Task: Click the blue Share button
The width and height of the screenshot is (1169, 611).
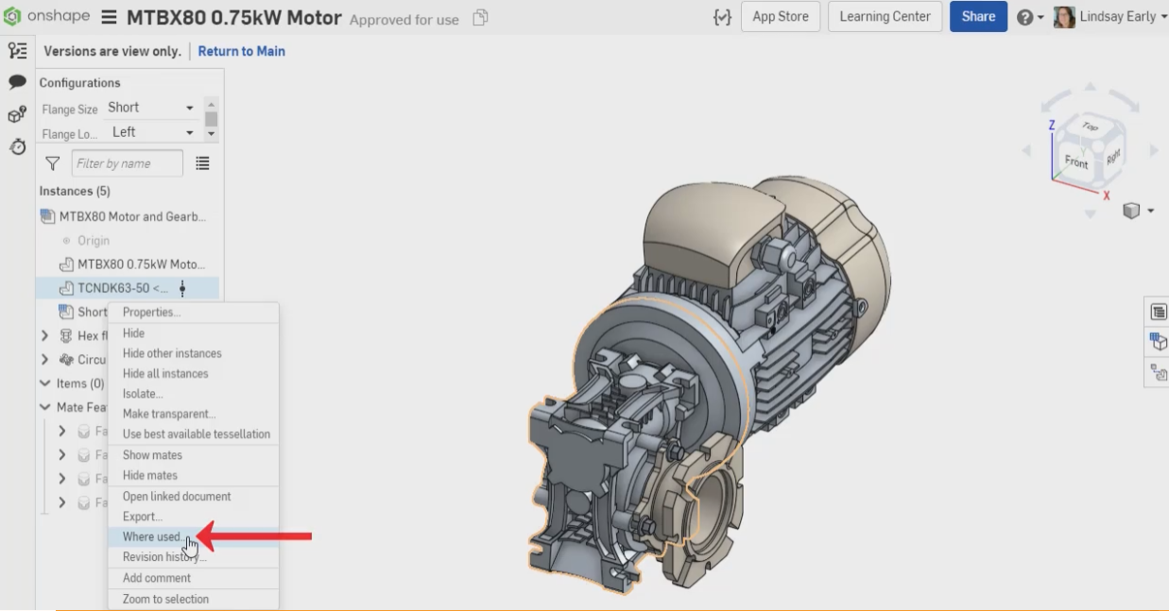Action: click(978, 17)
